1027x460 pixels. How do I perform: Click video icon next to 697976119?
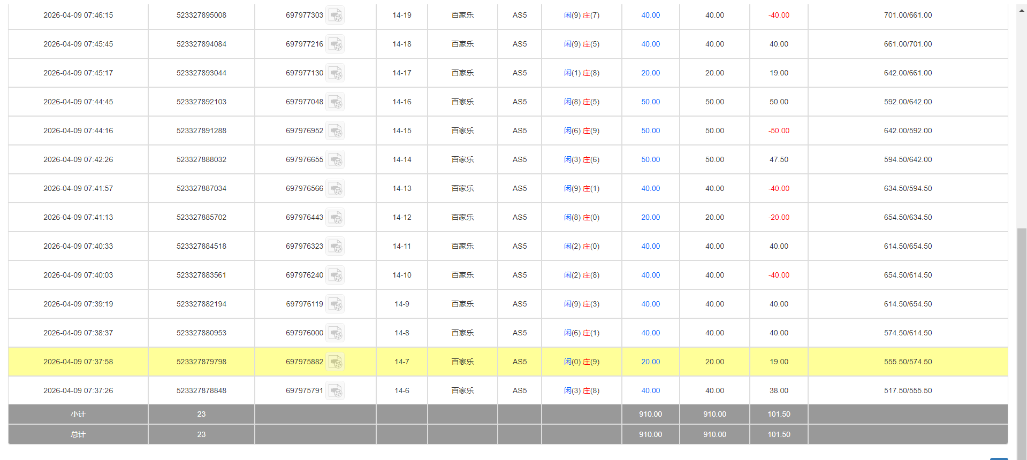coord(335,304)
